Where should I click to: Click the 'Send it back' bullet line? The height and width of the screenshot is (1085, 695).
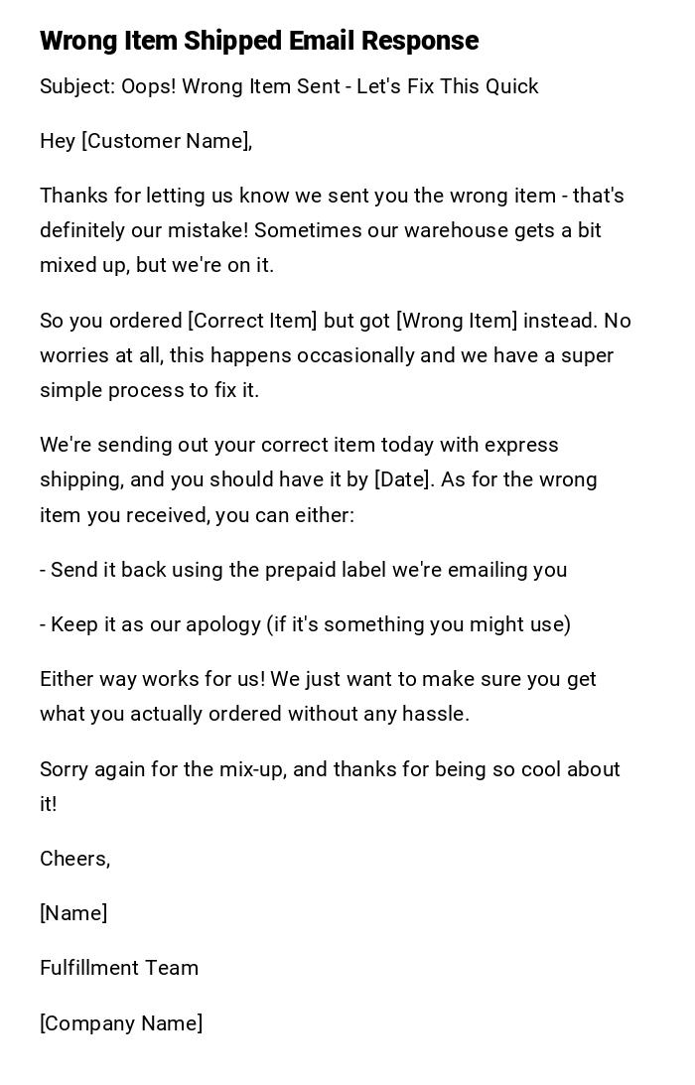point(304,570)
